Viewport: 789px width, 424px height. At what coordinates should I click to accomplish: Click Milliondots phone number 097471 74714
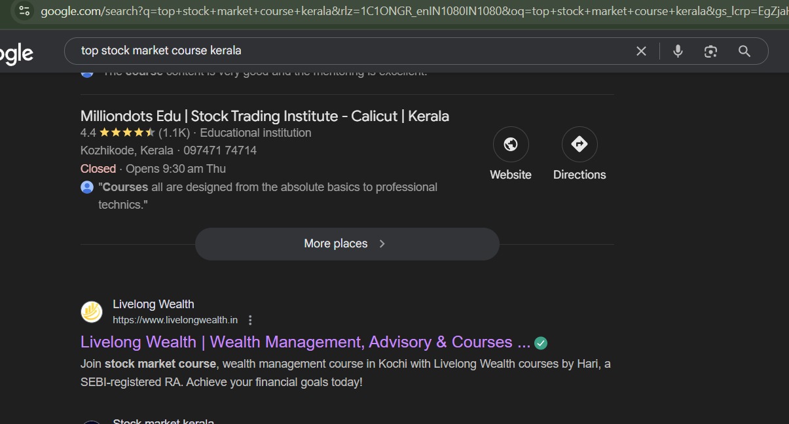pyautogui.click(x=220, y=150)
